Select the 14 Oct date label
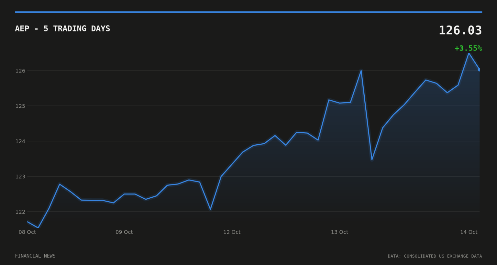This screenshot has width=497, height=265. tap(469, 232)
